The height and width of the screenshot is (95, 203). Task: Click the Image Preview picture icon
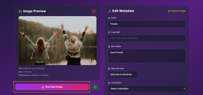coord(20,11)
